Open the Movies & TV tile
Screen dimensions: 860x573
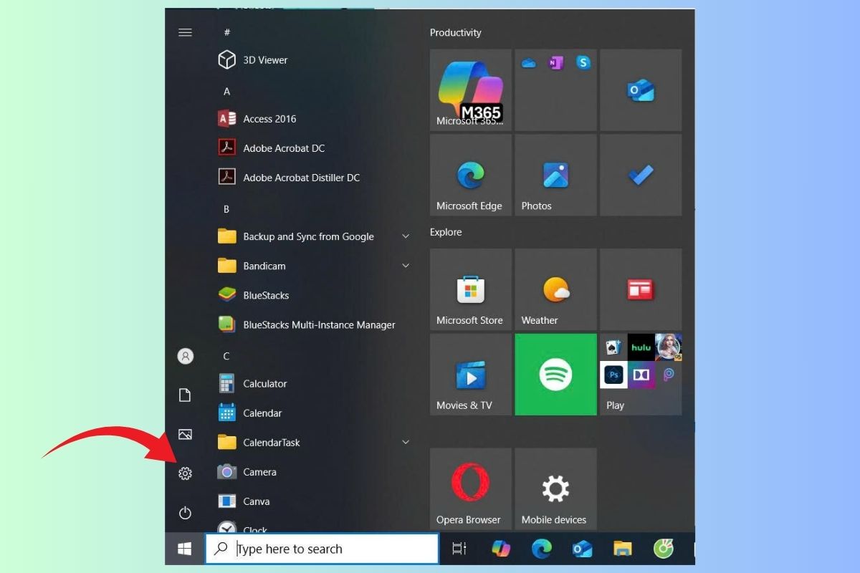pos(471,375)
